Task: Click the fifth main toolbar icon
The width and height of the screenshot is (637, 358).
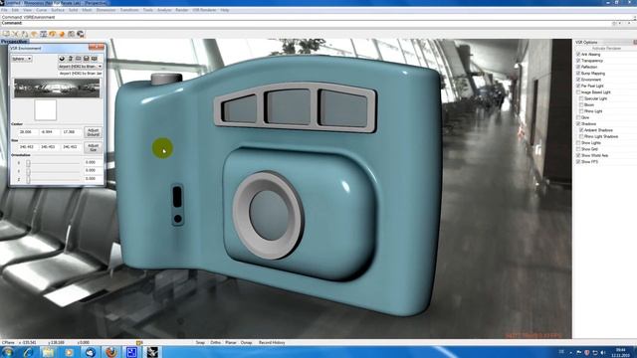Action: click(x=44, y=34)
